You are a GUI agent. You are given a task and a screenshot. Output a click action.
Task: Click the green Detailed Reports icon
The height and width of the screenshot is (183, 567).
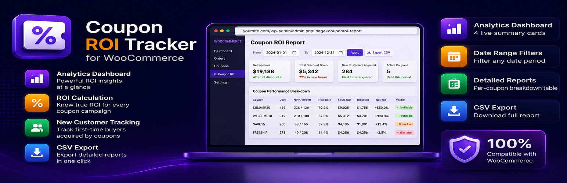[454, 84]
